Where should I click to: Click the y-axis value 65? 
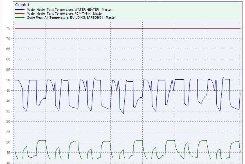tap(8, 49)
